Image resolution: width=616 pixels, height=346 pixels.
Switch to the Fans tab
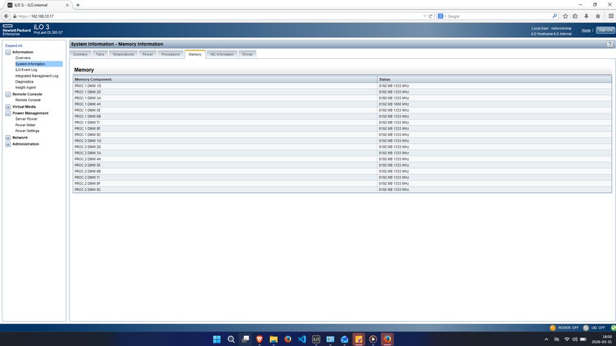100,54
